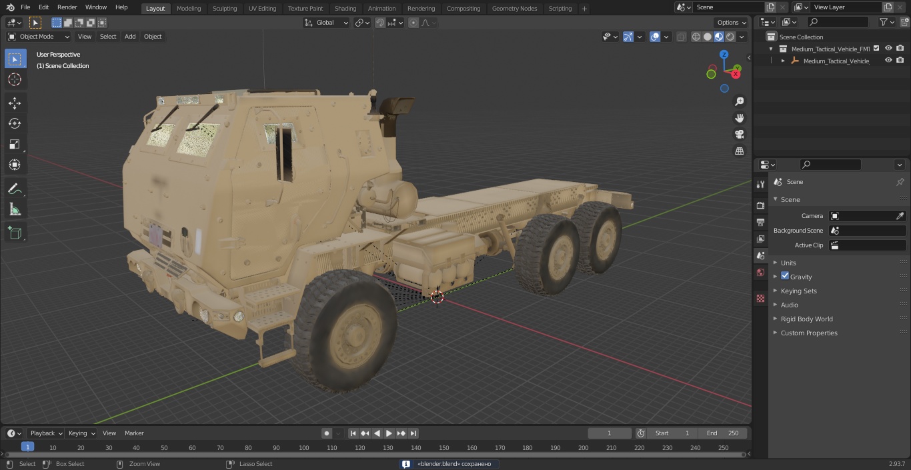
Task: Select the Measure tool
Action: tap(15, 210)
